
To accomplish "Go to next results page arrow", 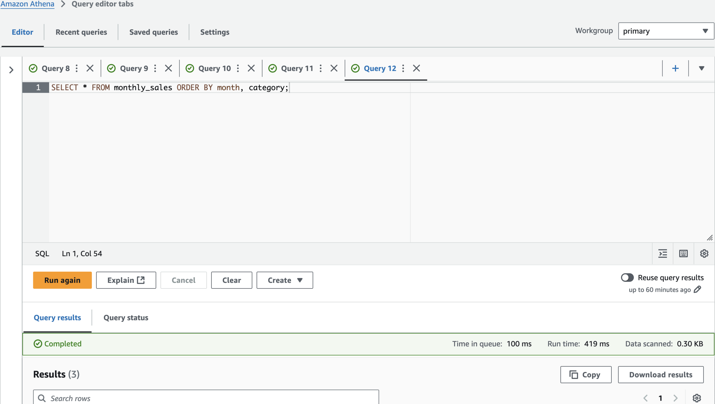I will pyautogui.click(x=675, y=398).
